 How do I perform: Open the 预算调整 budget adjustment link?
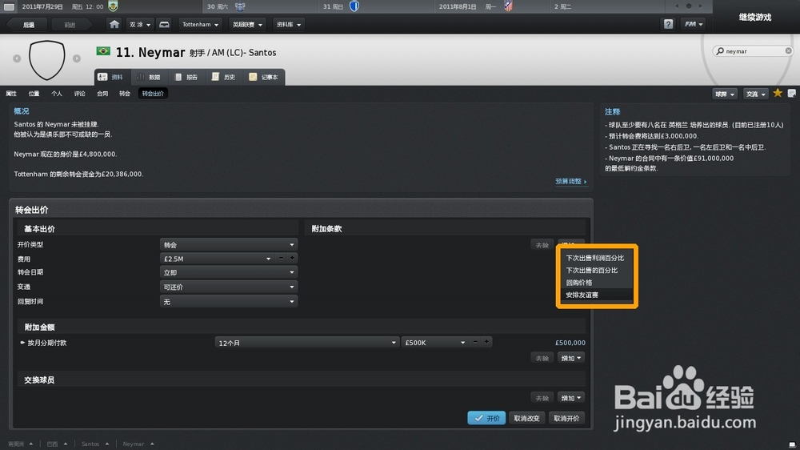coord(571,181)
